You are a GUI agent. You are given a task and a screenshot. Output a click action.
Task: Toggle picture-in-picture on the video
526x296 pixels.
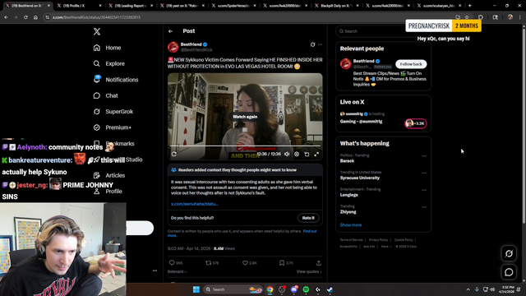307,154
